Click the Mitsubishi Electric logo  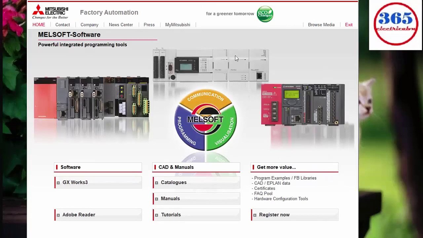(x=50, y=12)
